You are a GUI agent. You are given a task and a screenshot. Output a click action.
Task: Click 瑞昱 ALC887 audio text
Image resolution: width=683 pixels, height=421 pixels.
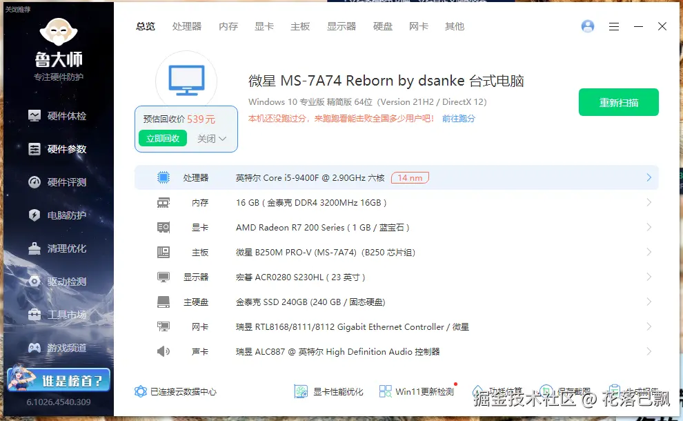click(337, 352)
